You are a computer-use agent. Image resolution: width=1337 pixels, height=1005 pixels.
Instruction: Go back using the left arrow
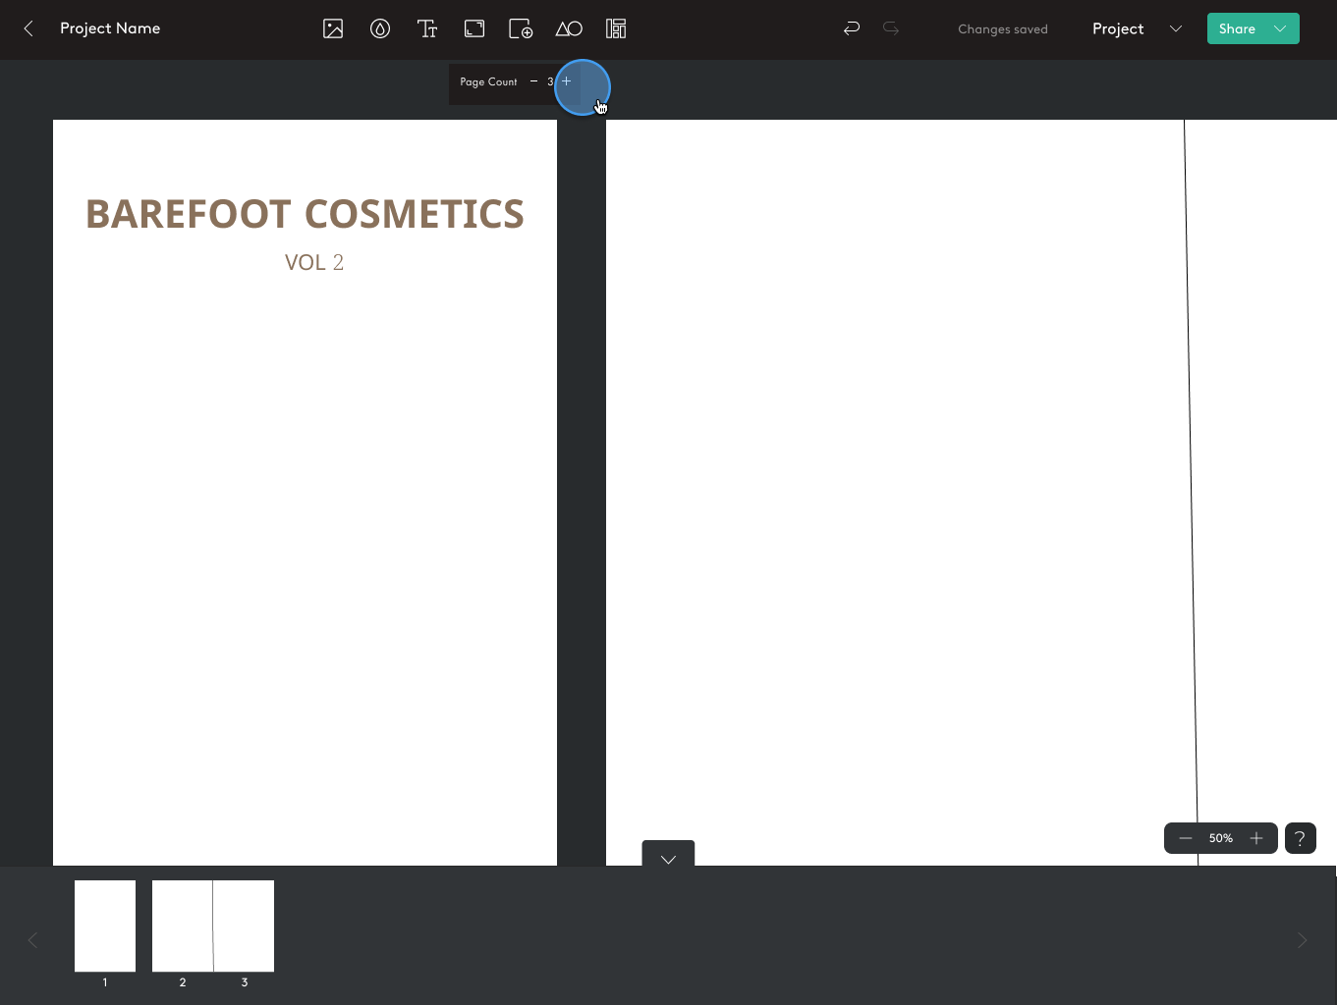pyautogui.click(x=28, y=28)
